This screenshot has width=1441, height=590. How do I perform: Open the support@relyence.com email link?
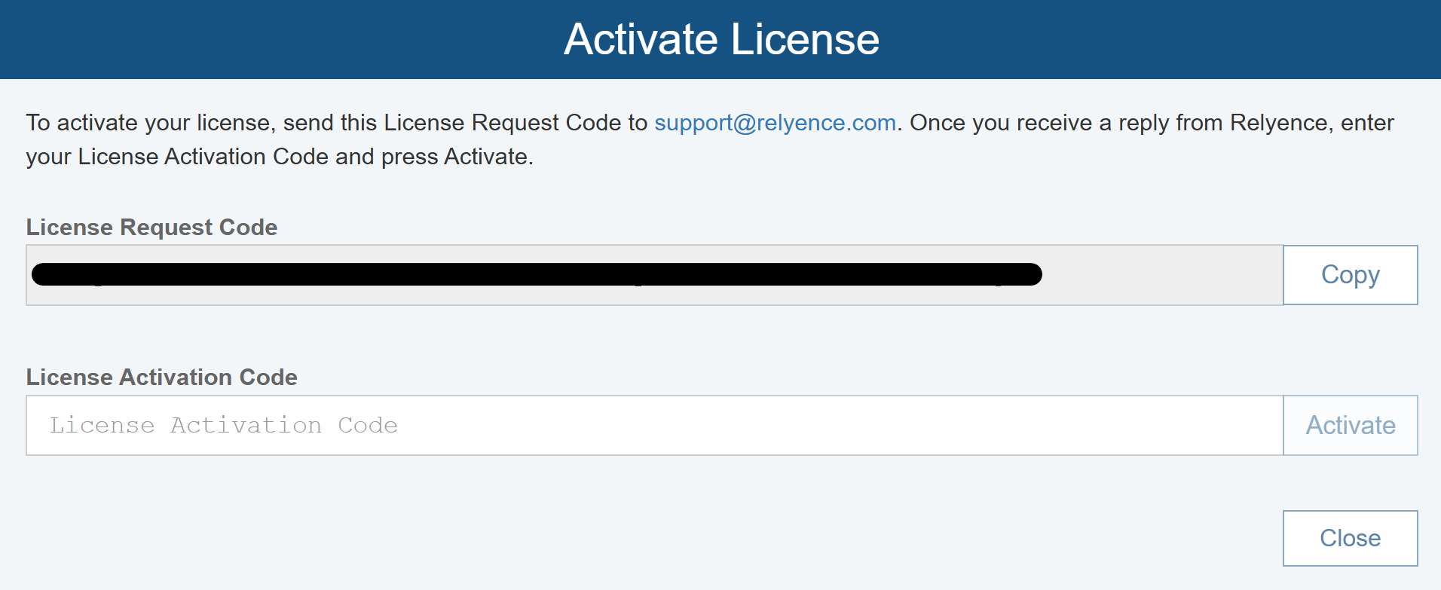(775, 123)
